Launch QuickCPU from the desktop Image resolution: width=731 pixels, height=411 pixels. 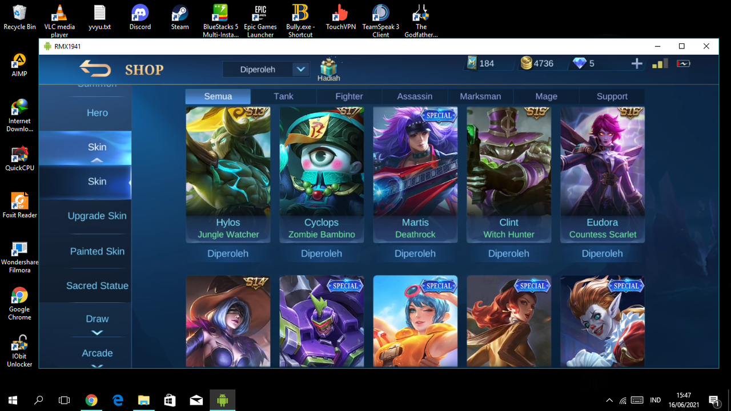[x=19, y=159]
